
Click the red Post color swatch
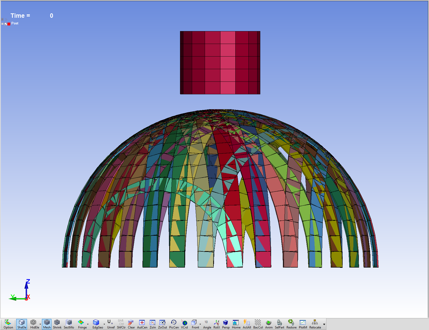click(9, 24)
